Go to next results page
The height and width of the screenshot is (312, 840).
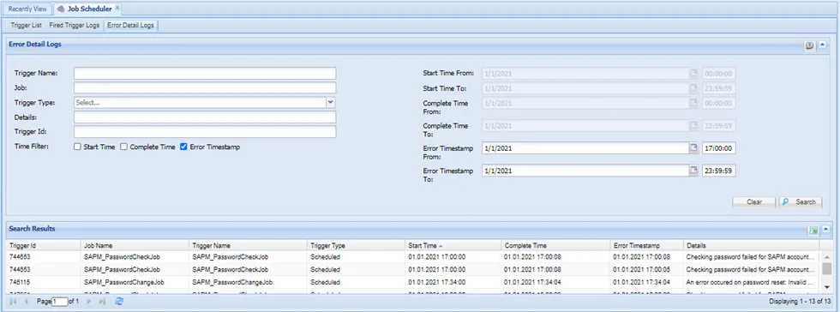[x=89, y=302]
